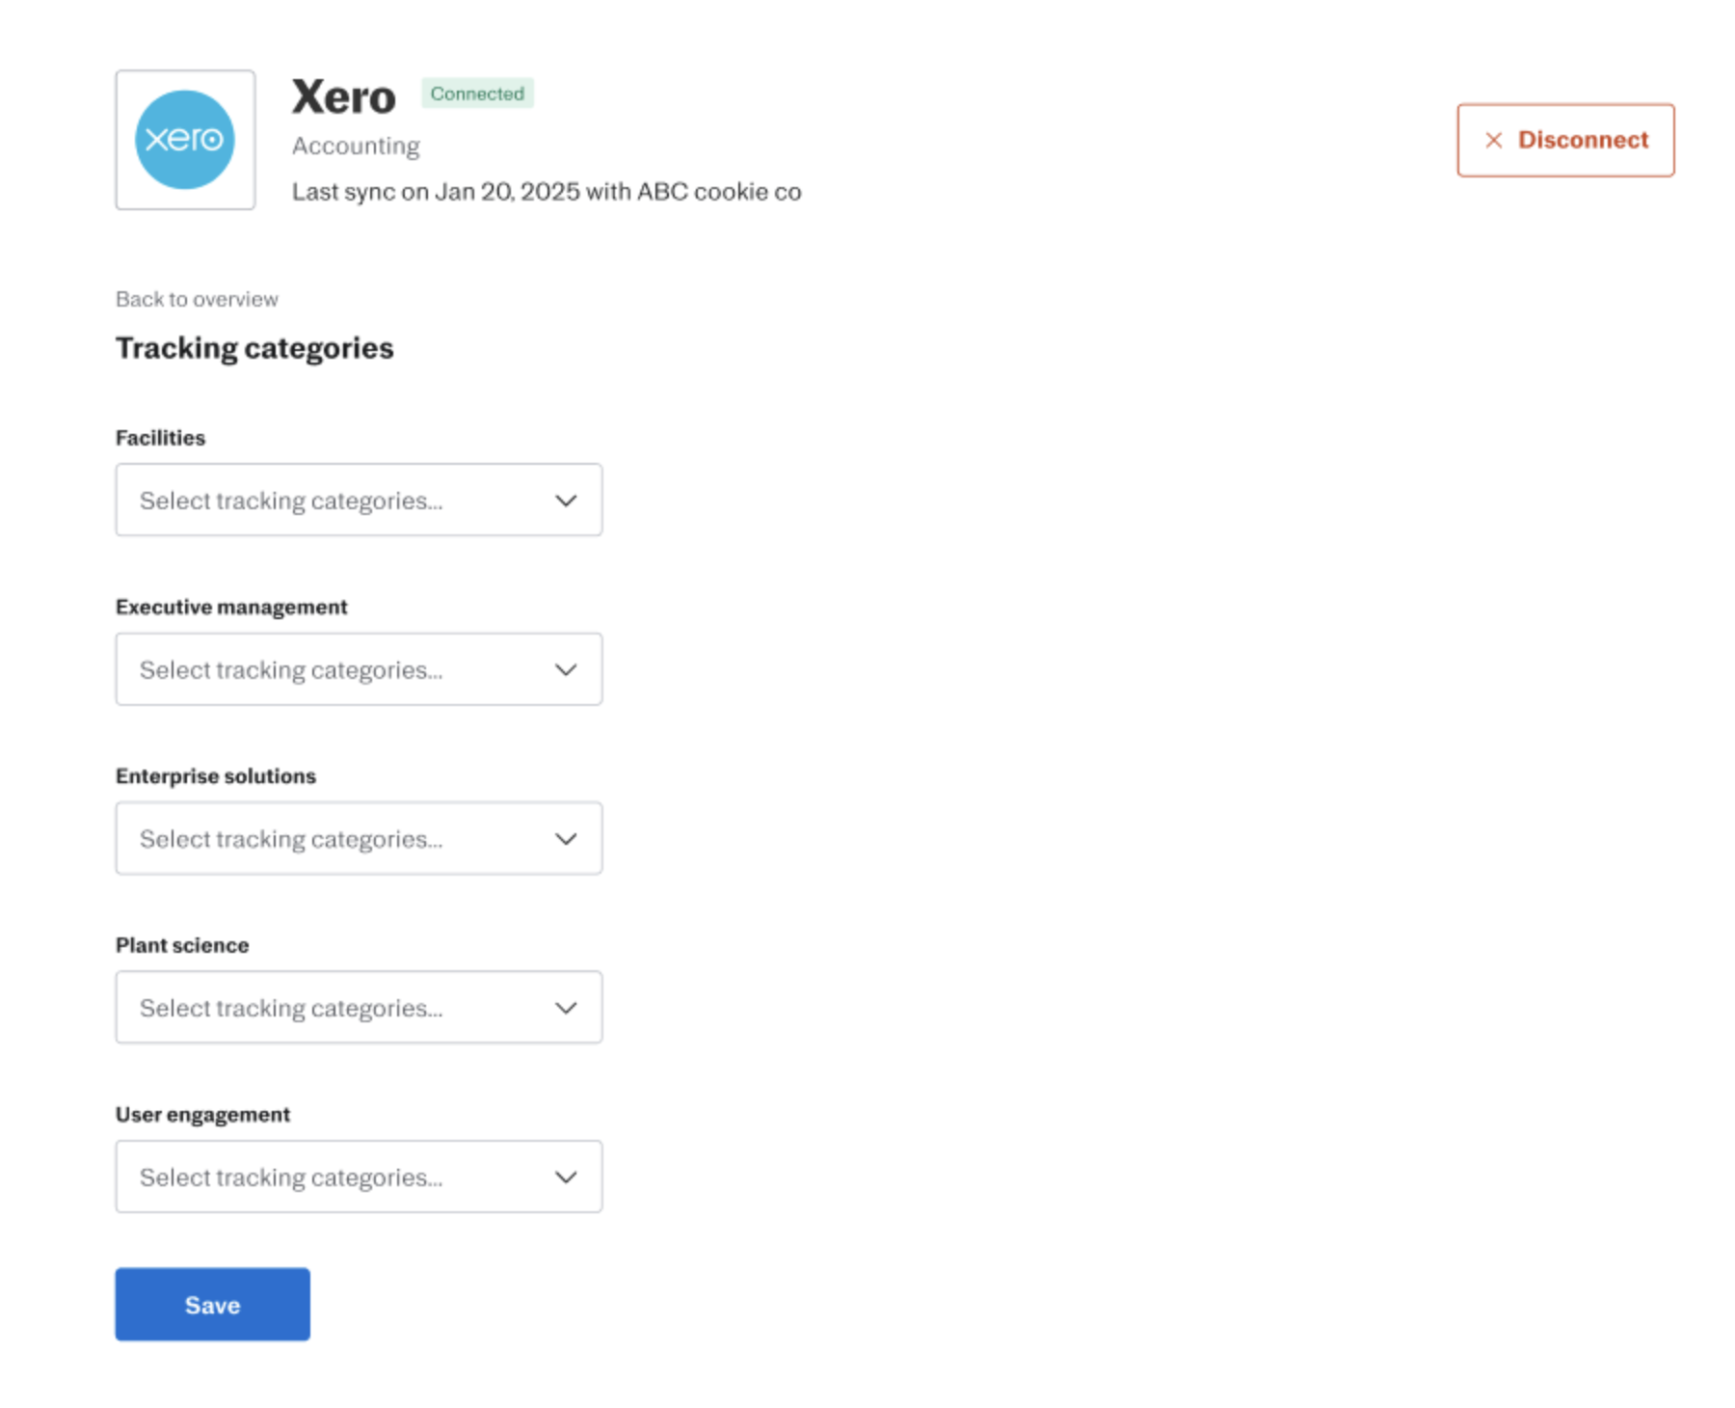Click the Enterprise solutions field label
Screen dimensions: 1735x1408
pyautogui.click(x=216, y=776)
